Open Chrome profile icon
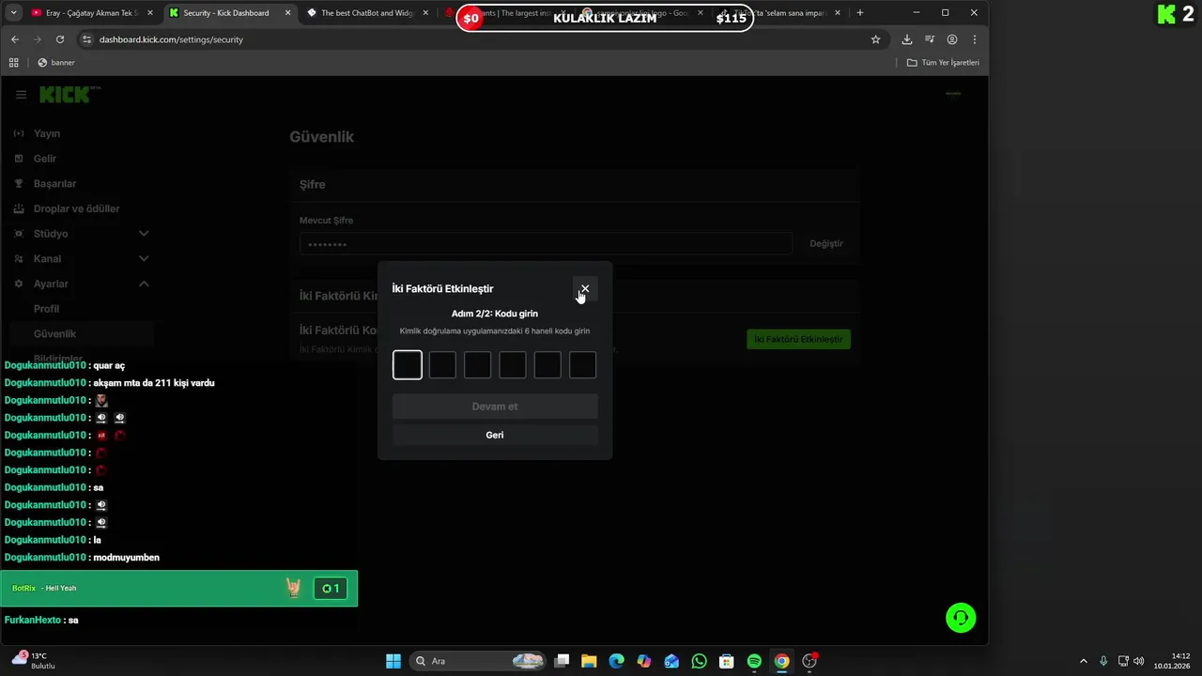 point(952,39)
